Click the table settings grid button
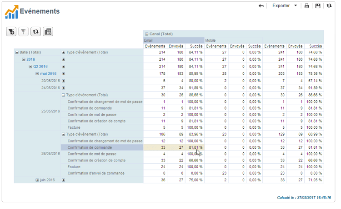 click(48, 32)
